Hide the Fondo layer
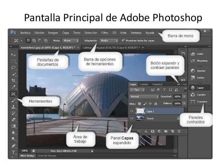 [x=132, y=118]
